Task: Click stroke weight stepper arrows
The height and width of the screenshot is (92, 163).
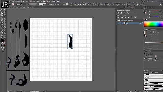Action: [x=22, y=4]
